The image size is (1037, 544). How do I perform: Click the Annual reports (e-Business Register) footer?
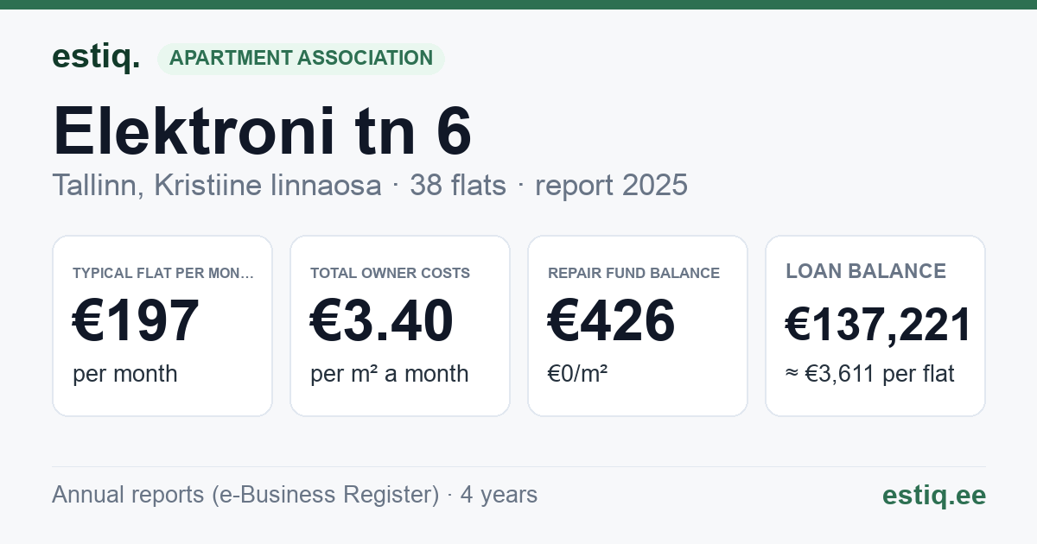tap(295, 495)
